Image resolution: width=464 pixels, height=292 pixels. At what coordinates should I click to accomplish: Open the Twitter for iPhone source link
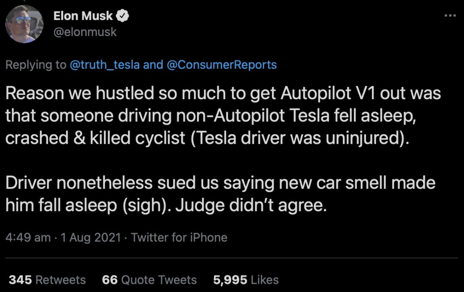tap(179, 237)
